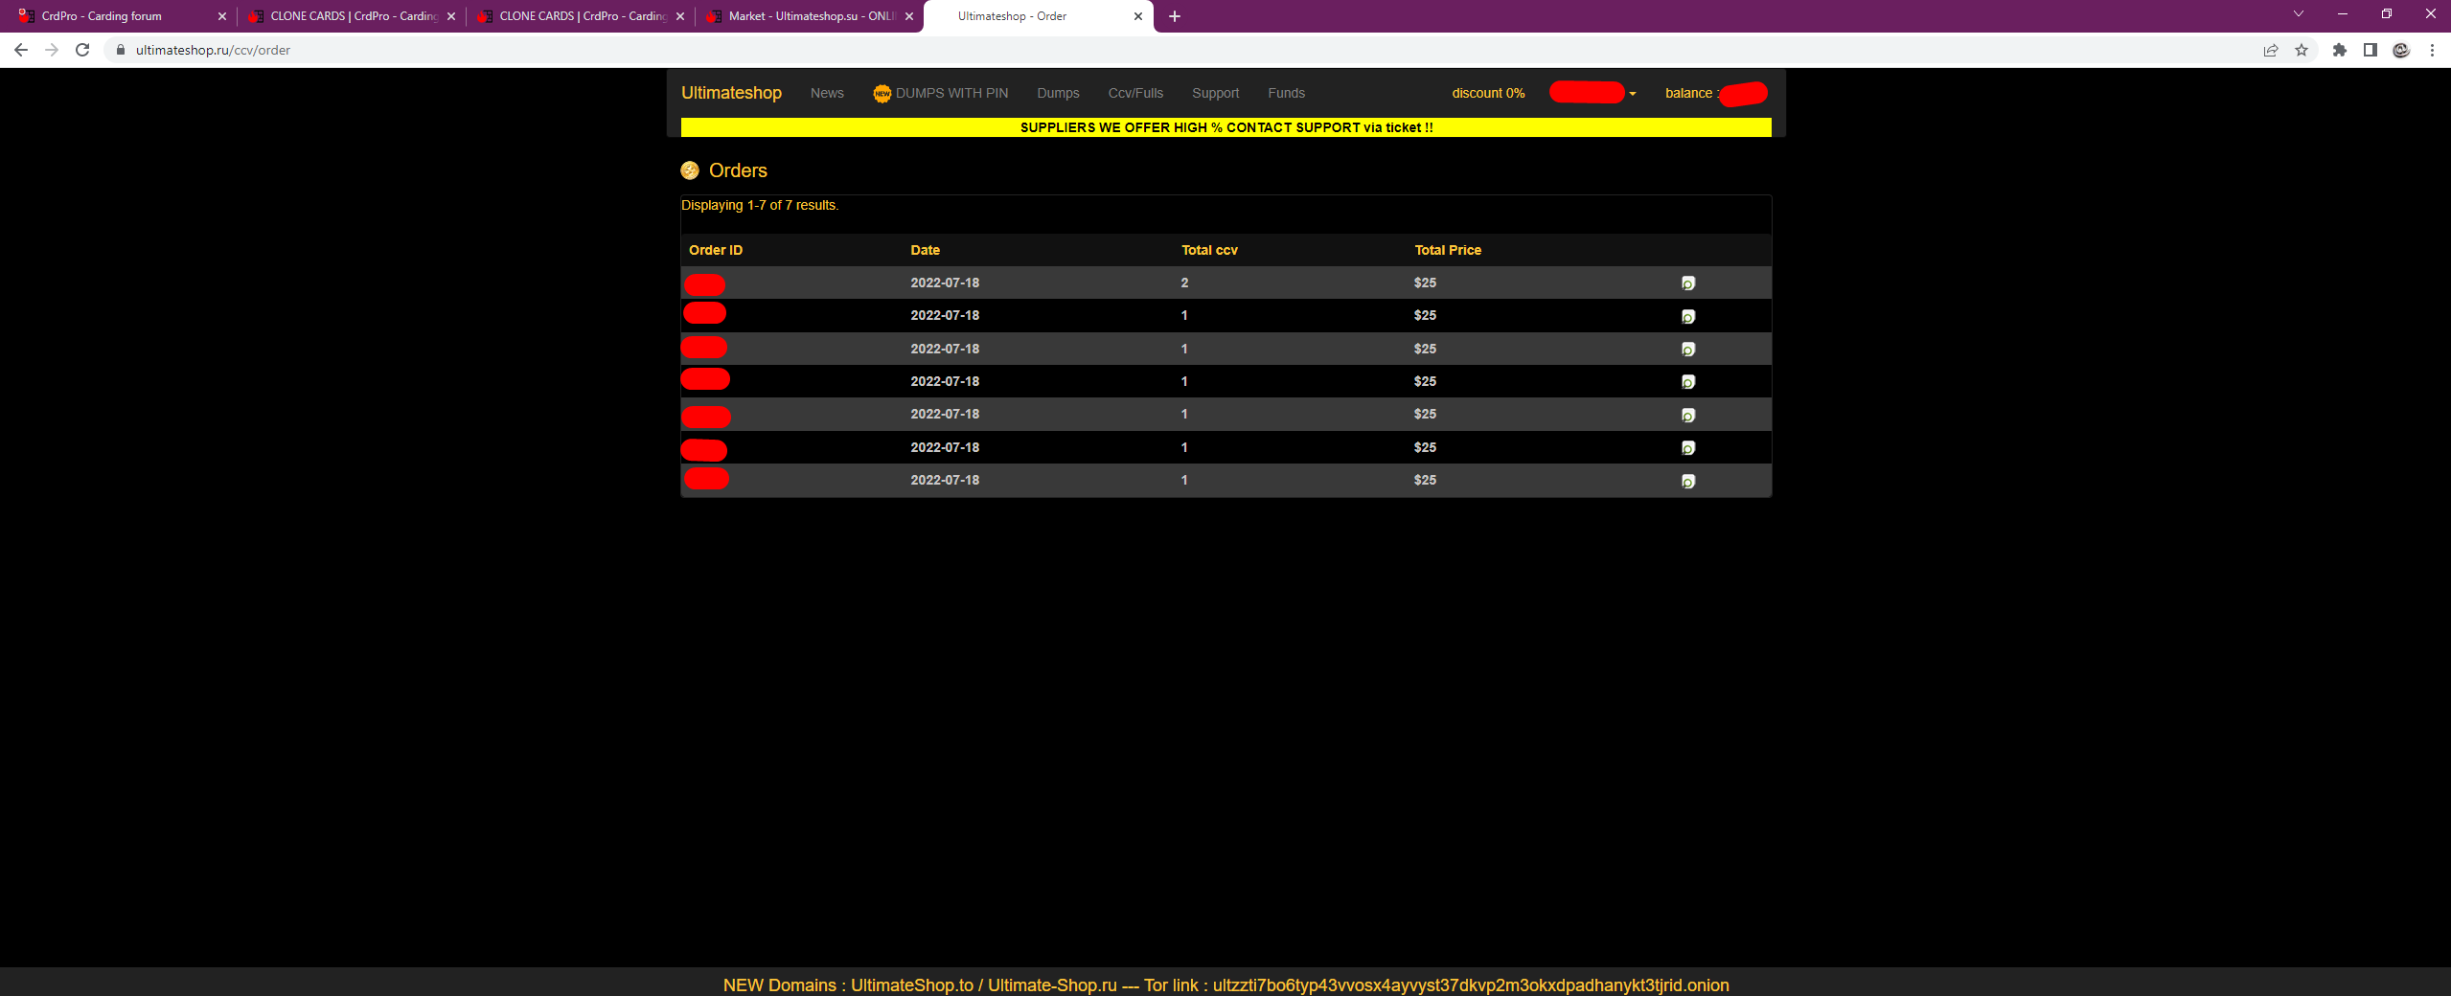
Task: Expand the redacted username account dropdown
Action: [x=1632, y=94]
